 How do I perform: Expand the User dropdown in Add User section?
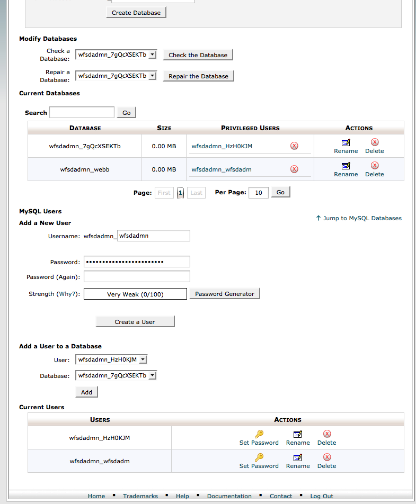(x=111, y=360)
